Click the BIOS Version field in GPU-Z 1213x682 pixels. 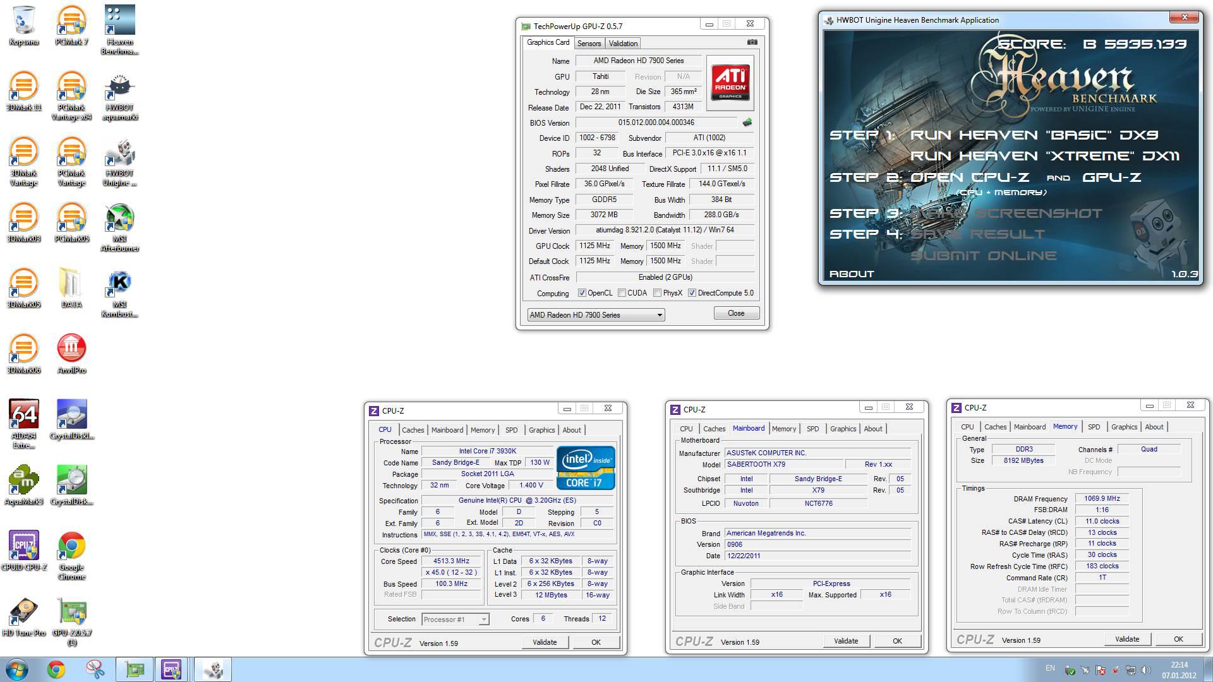point(656,123)
